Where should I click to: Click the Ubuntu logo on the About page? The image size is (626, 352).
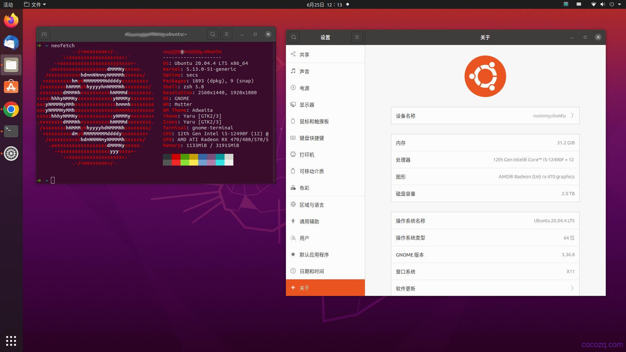tap(485, 76)
